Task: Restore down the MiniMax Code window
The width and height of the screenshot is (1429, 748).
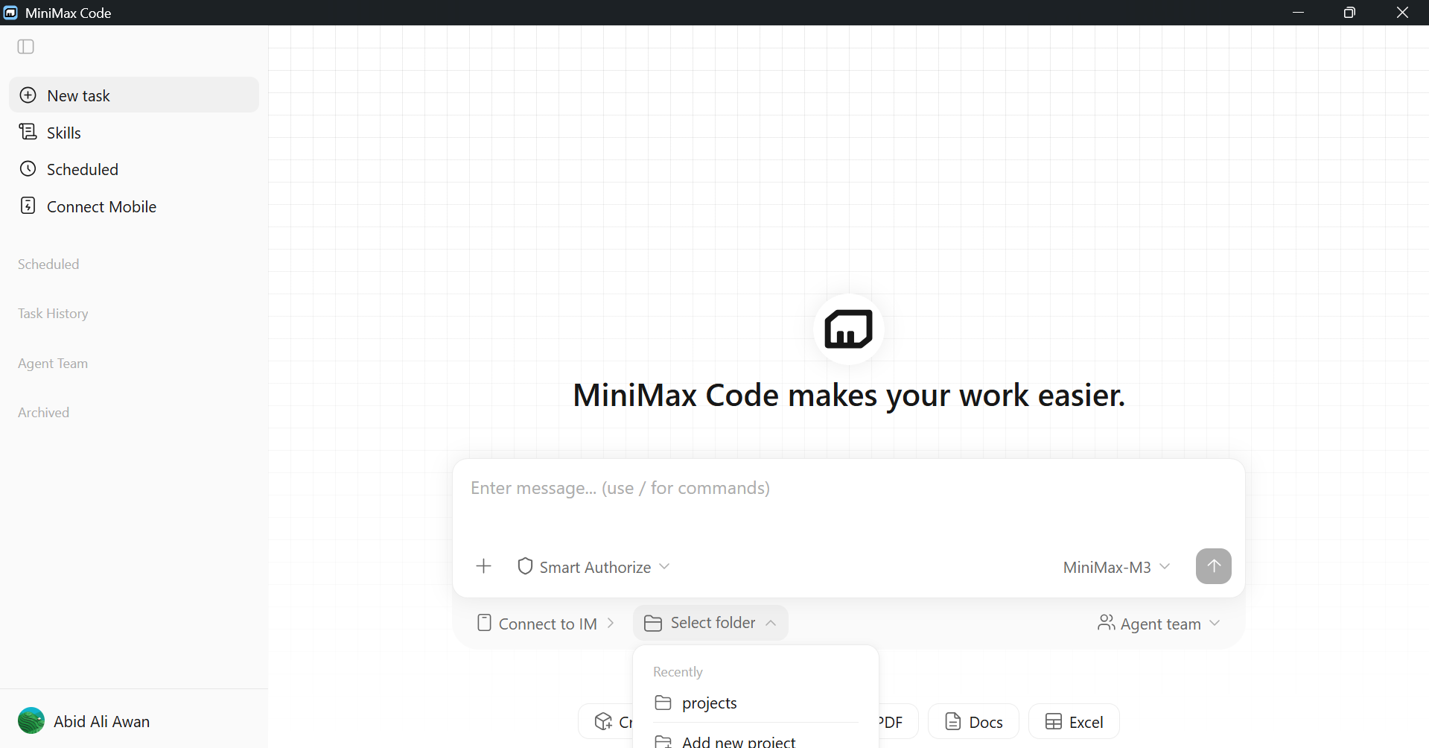Action: click(x=1349, y=13)
